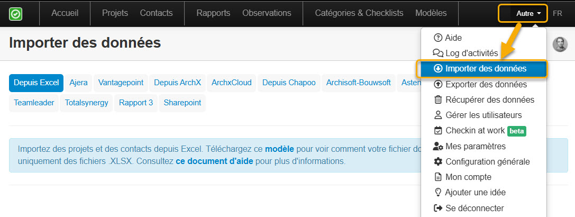Click the Importer des données page heading

pyautogui.click(x=85, y=43)
